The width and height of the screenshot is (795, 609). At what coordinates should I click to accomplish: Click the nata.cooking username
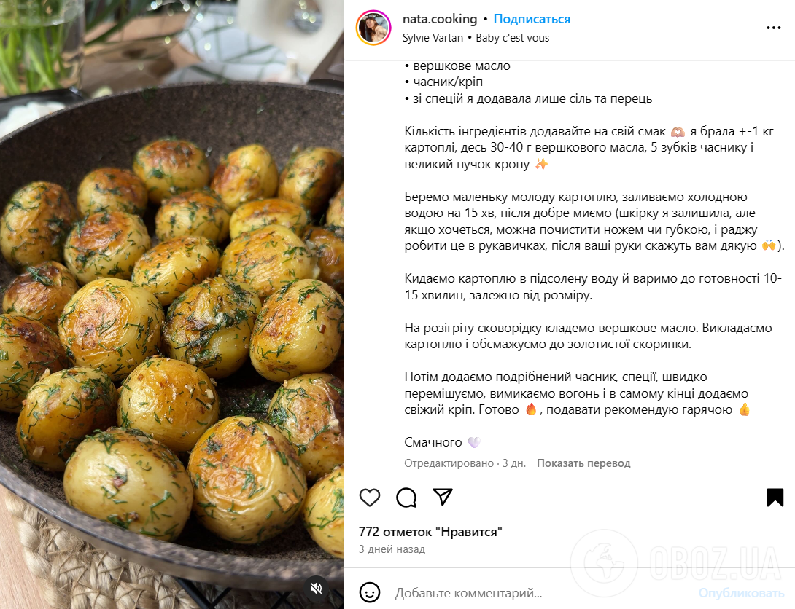coord(440,19)
